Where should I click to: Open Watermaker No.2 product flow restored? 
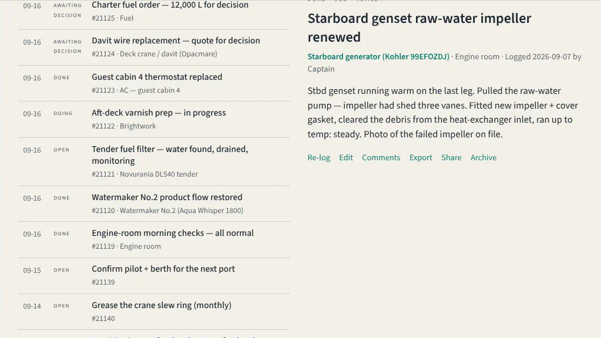coord(154,204)
